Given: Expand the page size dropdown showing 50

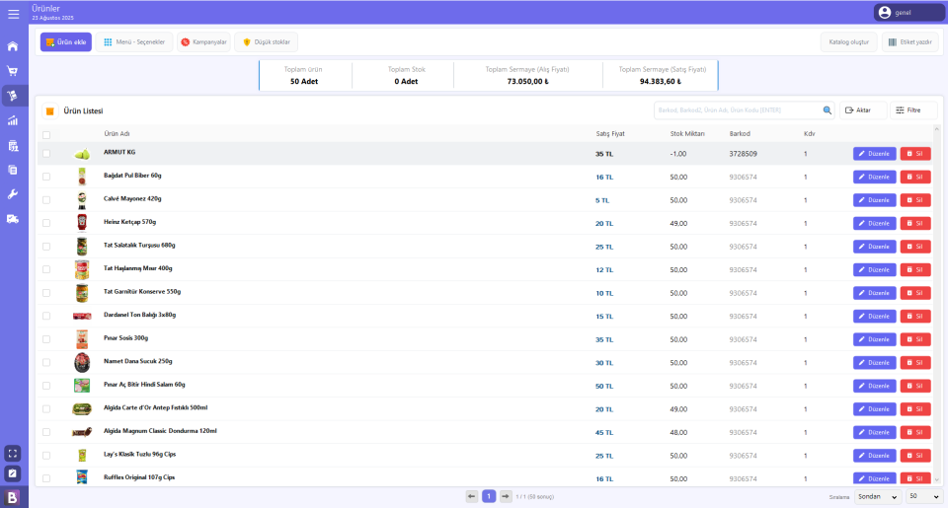Looking at the screenshot, I should pyautogui.click(x=923, y=496).
